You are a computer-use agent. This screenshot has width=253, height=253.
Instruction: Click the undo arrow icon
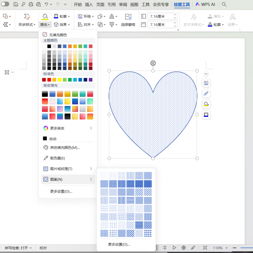(x=47, y=5)
